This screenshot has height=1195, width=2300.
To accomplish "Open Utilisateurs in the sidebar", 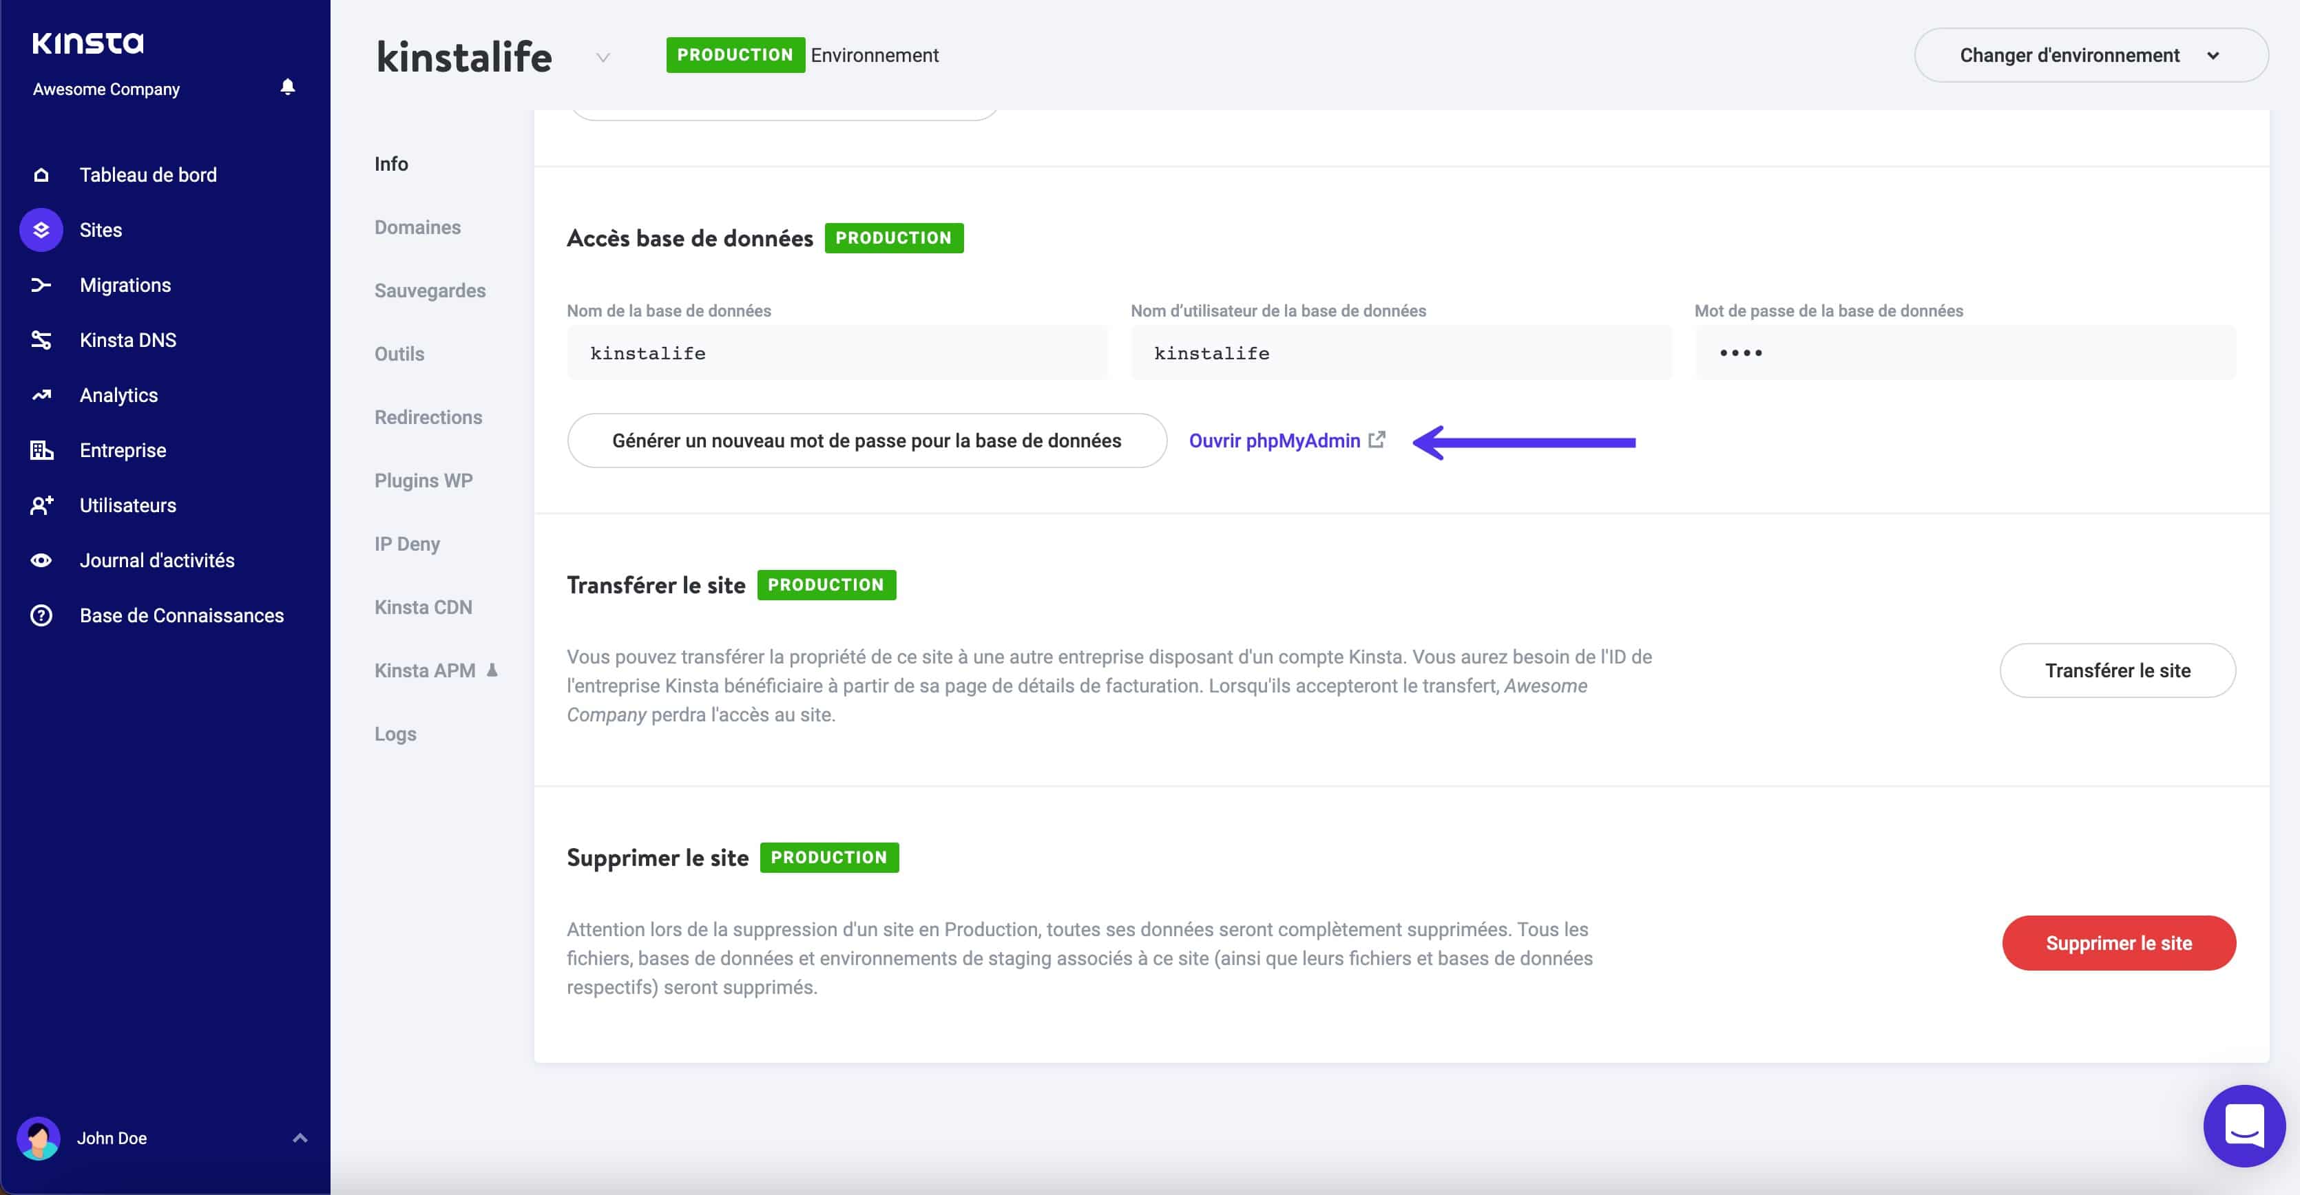I will click(127, 505).
